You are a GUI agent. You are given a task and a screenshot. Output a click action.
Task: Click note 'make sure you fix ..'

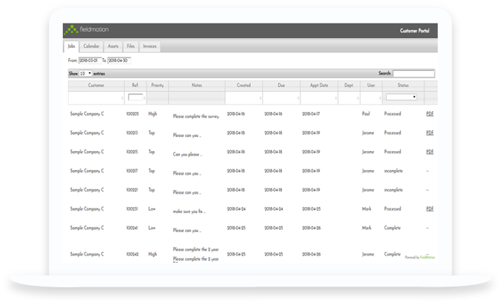coord(189,211)
